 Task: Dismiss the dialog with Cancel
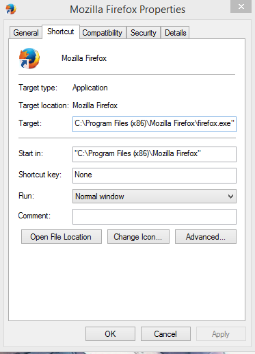pos(165,334)
